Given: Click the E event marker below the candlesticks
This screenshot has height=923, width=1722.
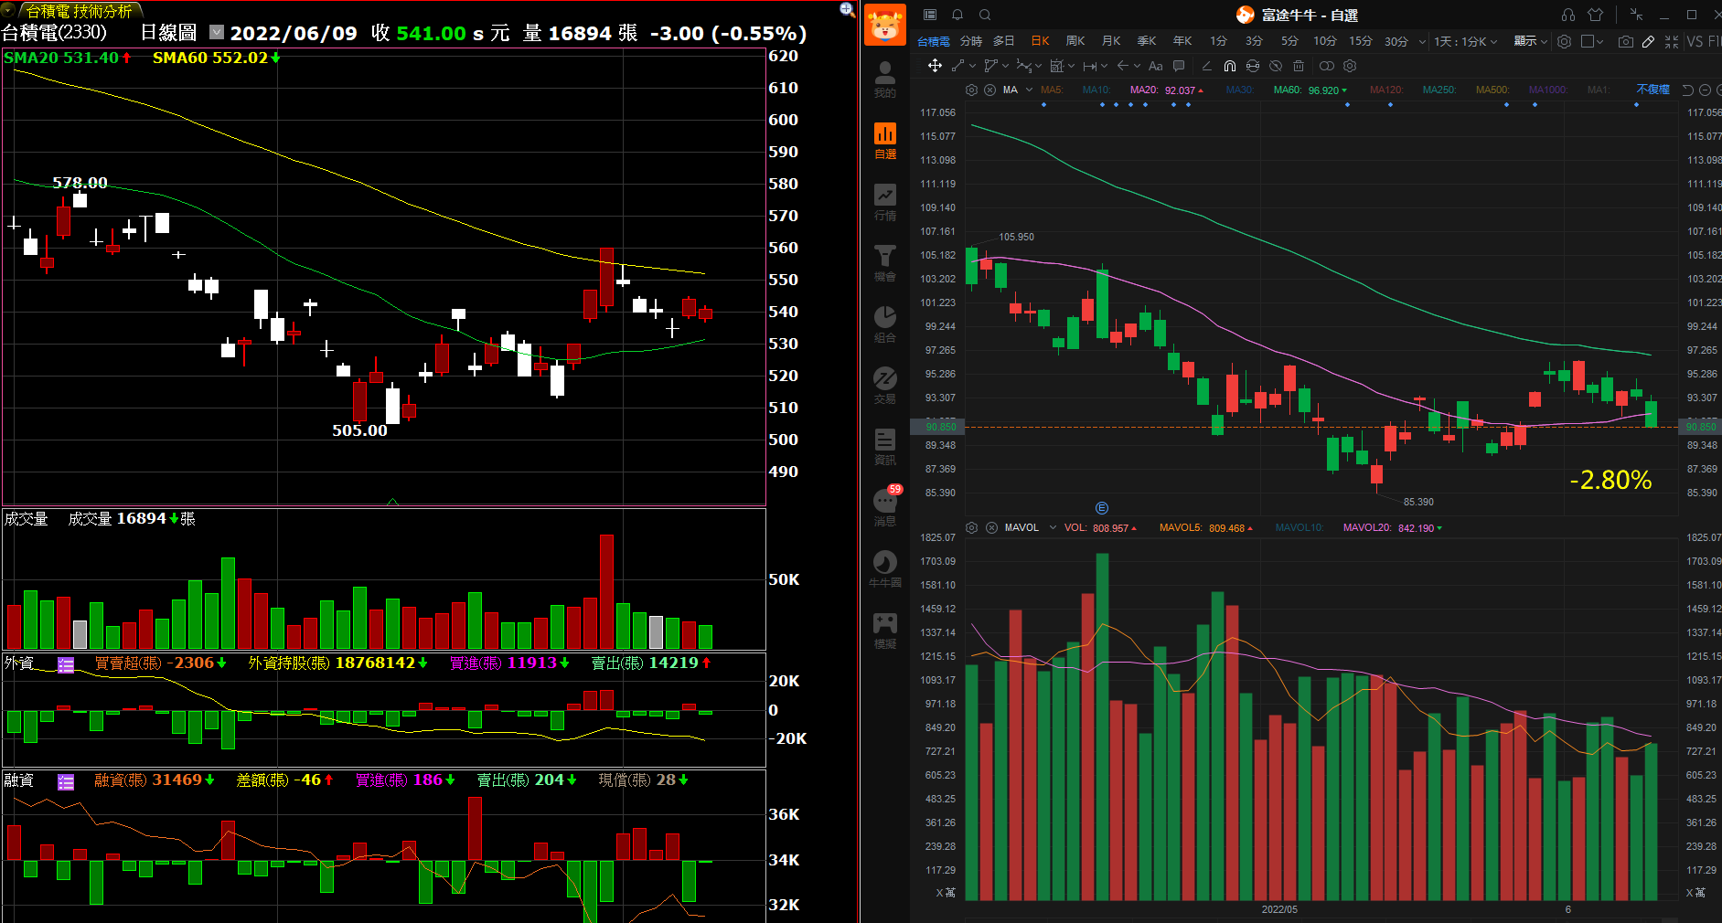Looking at the screenshot, I should pyautogui.click(x=1102, y=508).
